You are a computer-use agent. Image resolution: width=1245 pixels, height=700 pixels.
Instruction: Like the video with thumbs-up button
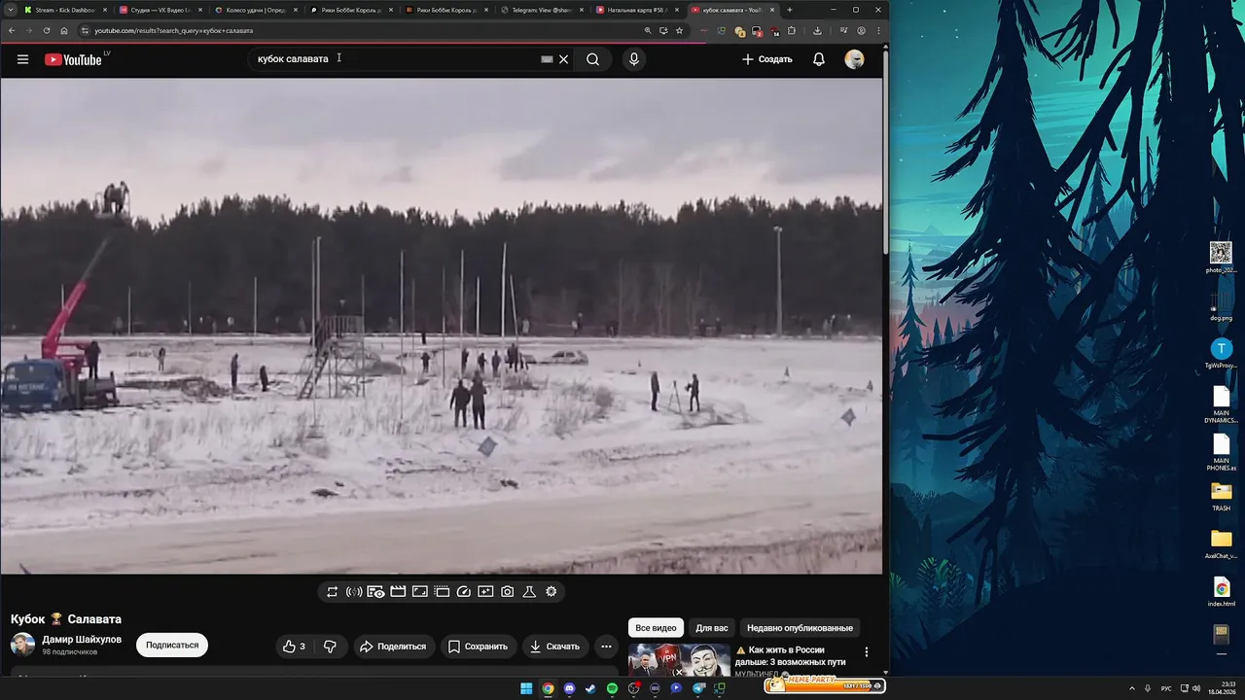click(294, 646)
